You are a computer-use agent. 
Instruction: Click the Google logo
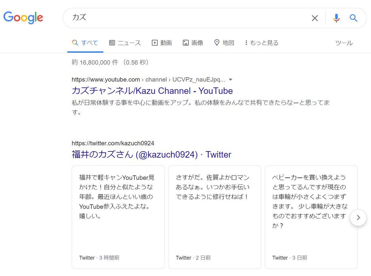[x=23, y=18]
